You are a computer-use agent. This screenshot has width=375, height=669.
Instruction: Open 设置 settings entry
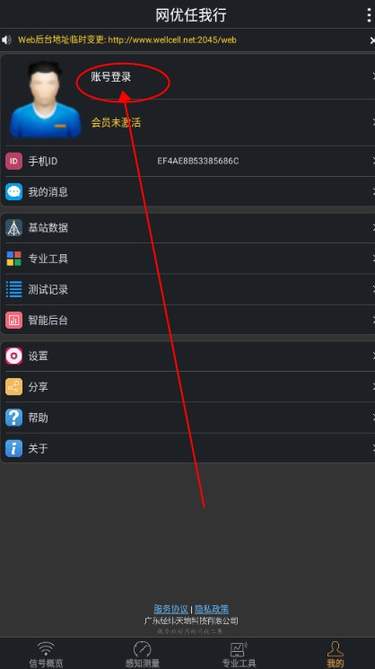pyautogui.click(x=187, y=356)
